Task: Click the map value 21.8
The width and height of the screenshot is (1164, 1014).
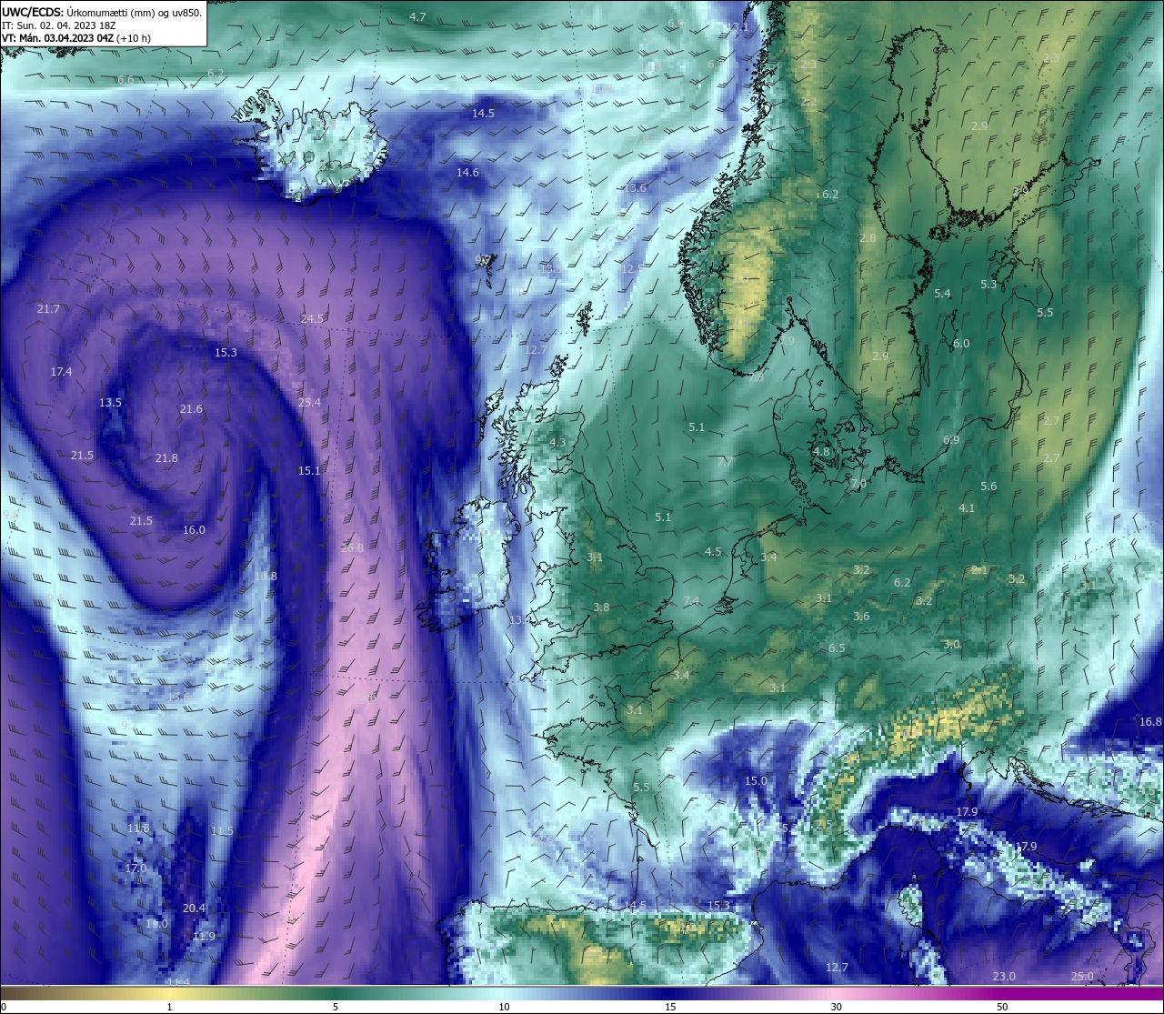Action: pos(166,458)
